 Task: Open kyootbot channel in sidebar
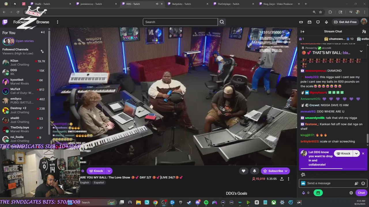point(24,81)
